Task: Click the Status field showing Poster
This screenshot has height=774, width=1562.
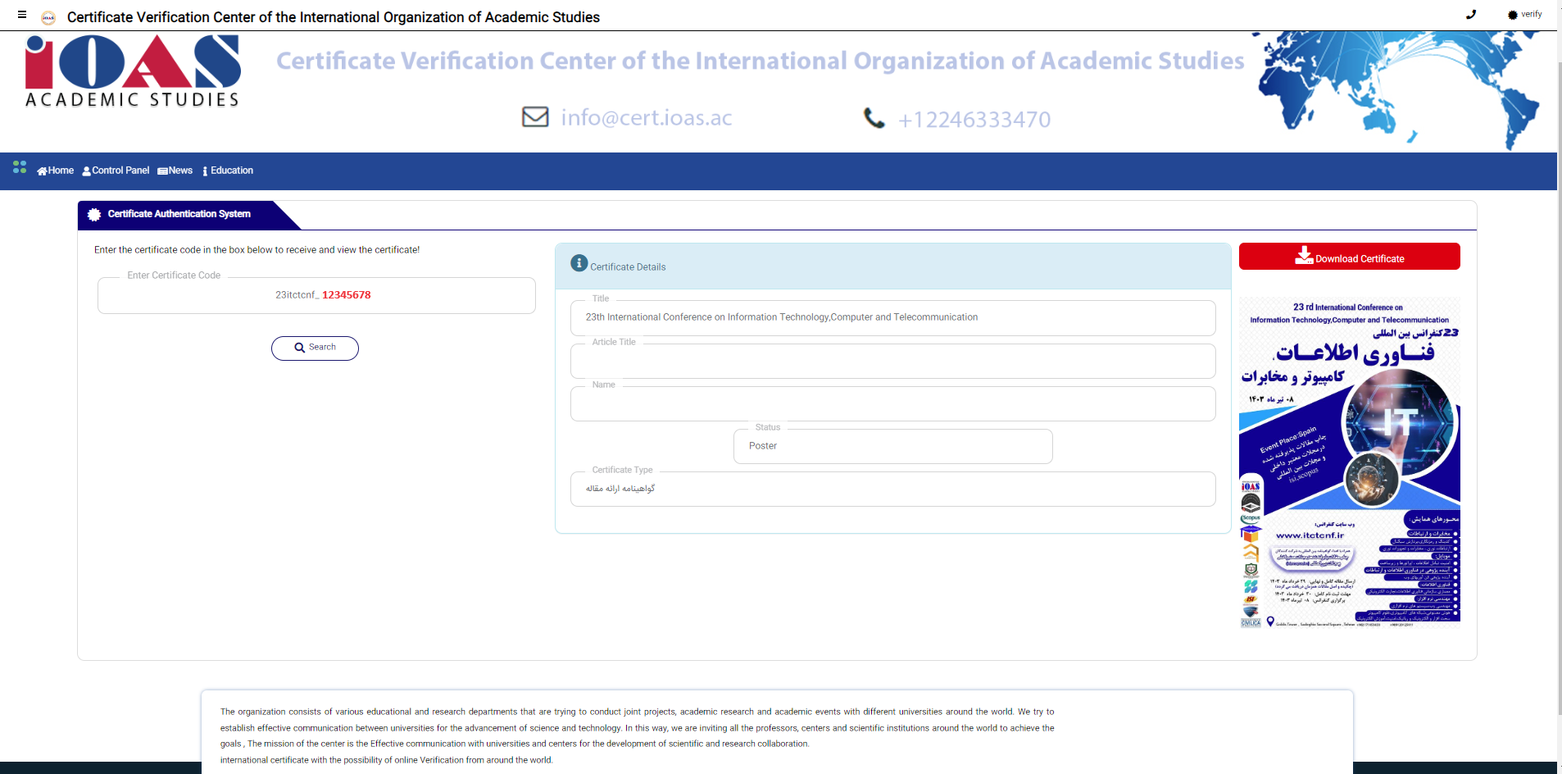Action: [892, 446]
